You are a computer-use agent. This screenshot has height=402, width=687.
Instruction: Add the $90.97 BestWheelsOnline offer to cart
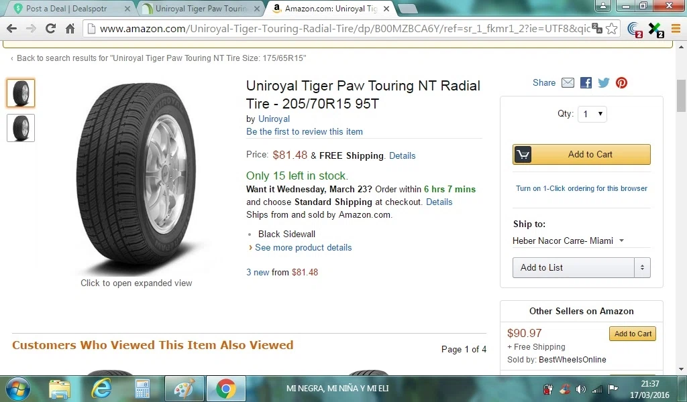click(x=632, y=334)
